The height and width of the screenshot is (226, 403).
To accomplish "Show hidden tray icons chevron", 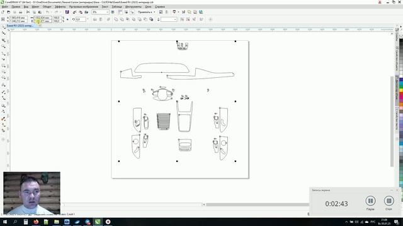I will pyautogui.click(x=346, y=222).
